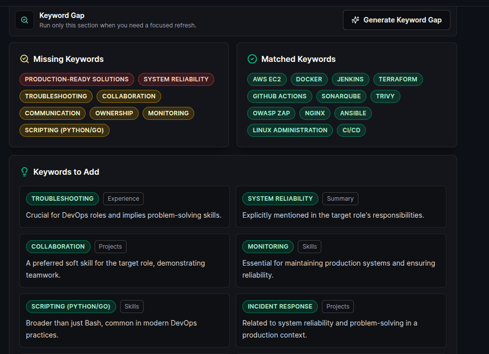Click the Experience section label
The width and height of the screenshot is (489, 354).
[124, 199]
